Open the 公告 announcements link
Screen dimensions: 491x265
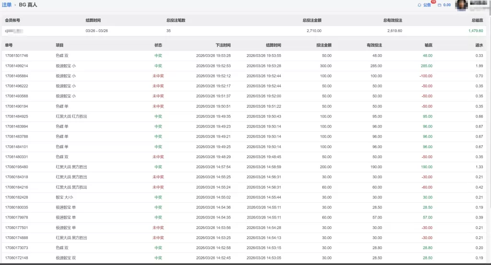[427, 5]
